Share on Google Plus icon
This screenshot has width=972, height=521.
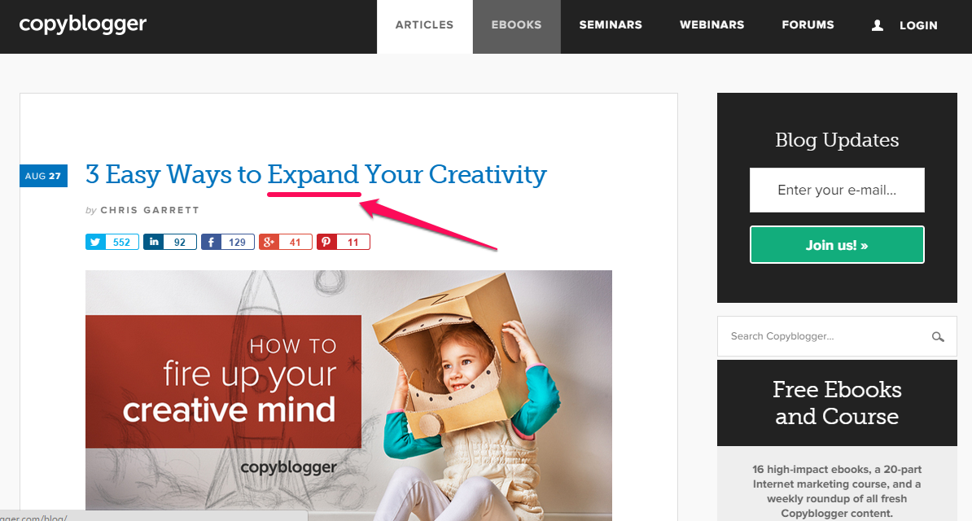click(x=269, y=242)
